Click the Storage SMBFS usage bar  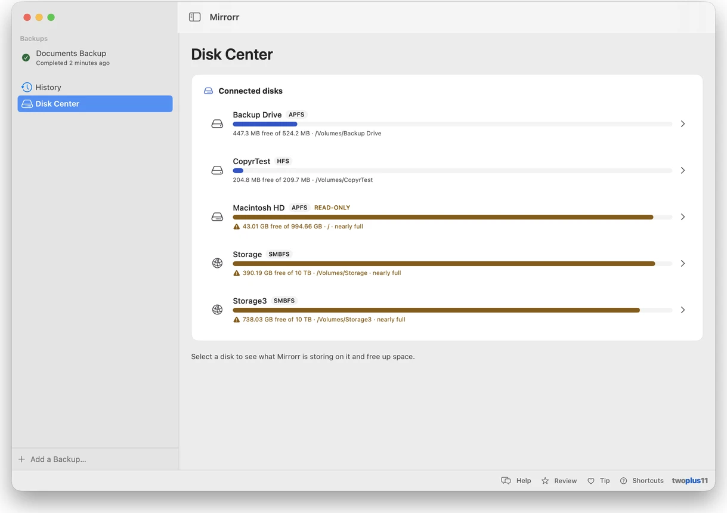(x=453, y=264)
